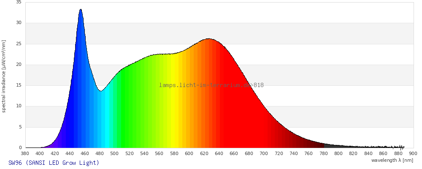This screenshot has width=422, height=169.
Task: Click the tip of the blue spectrum peak
Action: click(x=81, y=9)
